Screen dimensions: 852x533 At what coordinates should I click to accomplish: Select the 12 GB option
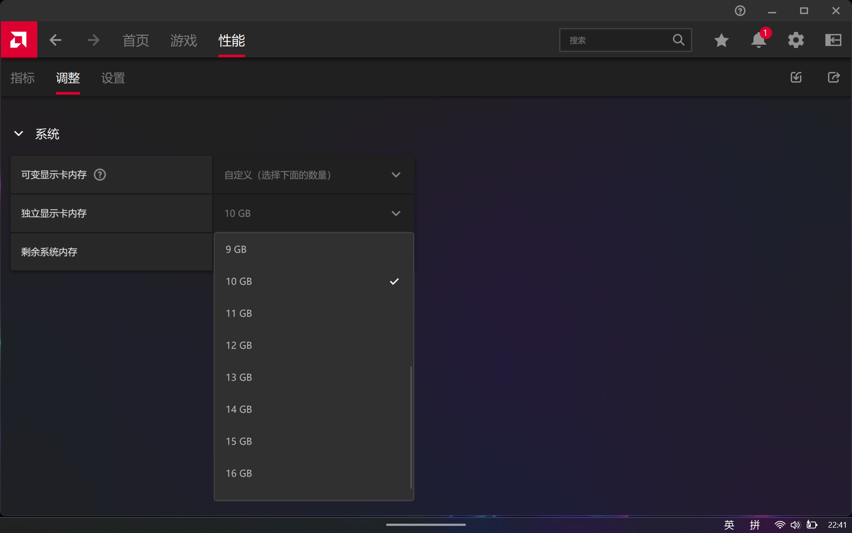239,346
